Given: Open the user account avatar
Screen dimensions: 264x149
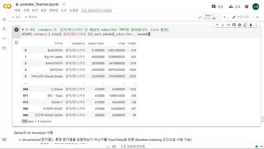Looking at the screenshot, I should [x=256, y=7].
